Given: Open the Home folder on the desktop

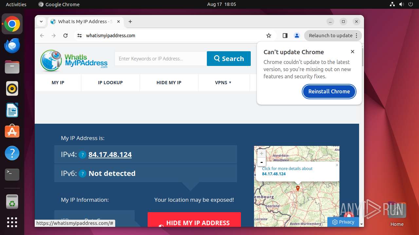Looking at the screenshot, I should (397, 214).
